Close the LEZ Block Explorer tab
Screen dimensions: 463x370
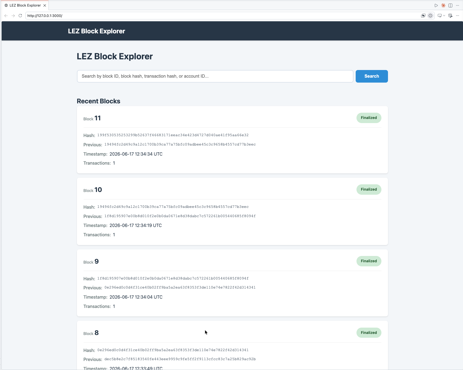(45, 5)
